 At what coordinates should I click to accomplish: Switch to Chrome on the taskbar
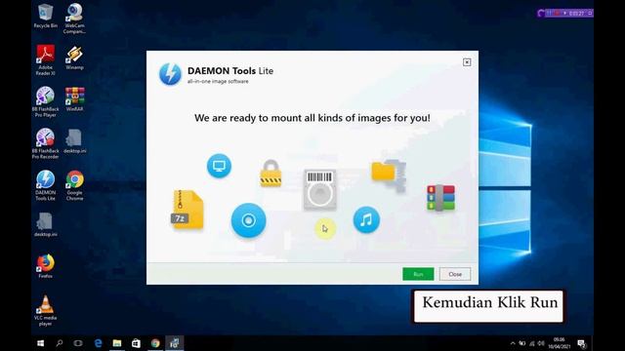click(x=155, y=343)
